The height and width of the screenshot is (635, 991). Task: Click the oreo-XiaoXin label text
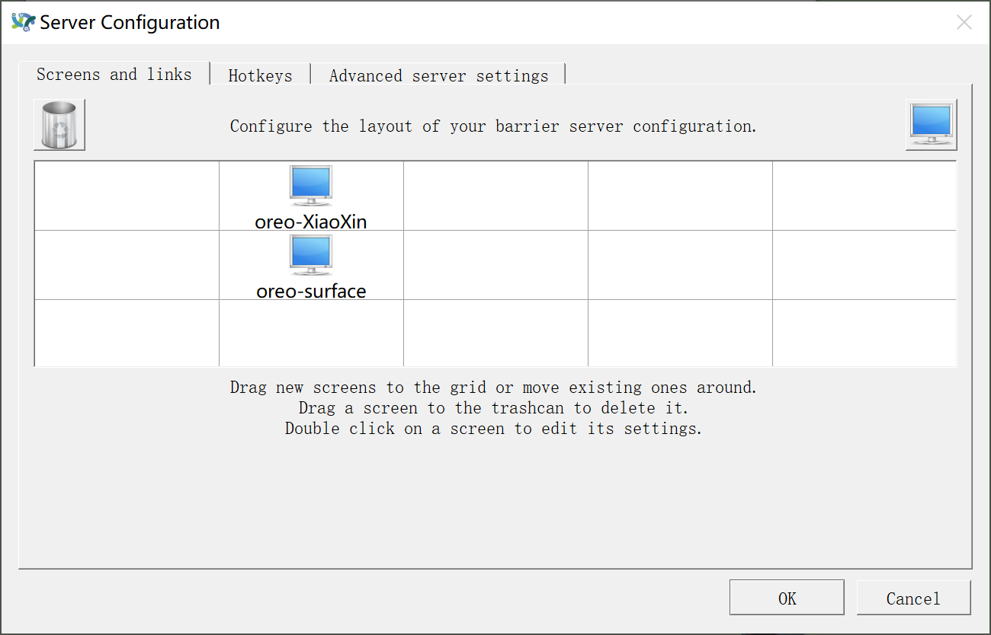point(311,222)
